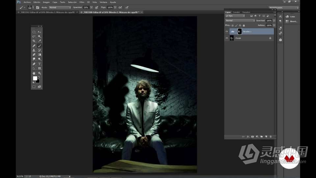Open tool preset picker arrow
This screenshot has height=178, width=316.
click(25, 8)
